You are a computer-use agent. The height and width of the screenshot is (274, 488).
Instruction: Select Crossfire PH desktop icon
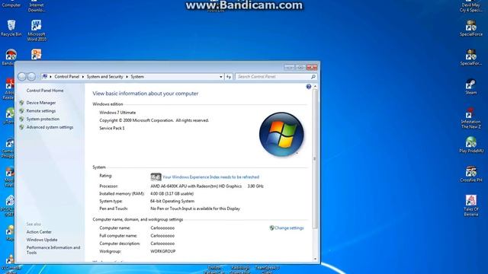coord(471,174)
